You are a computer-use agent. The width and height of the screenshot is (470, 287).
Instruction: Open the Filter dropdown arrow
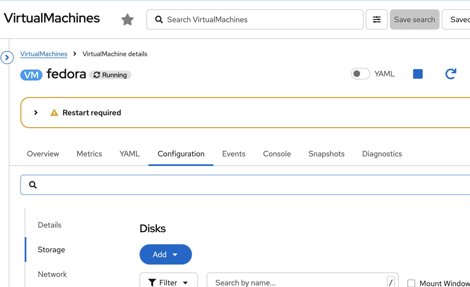click(186, 283)
